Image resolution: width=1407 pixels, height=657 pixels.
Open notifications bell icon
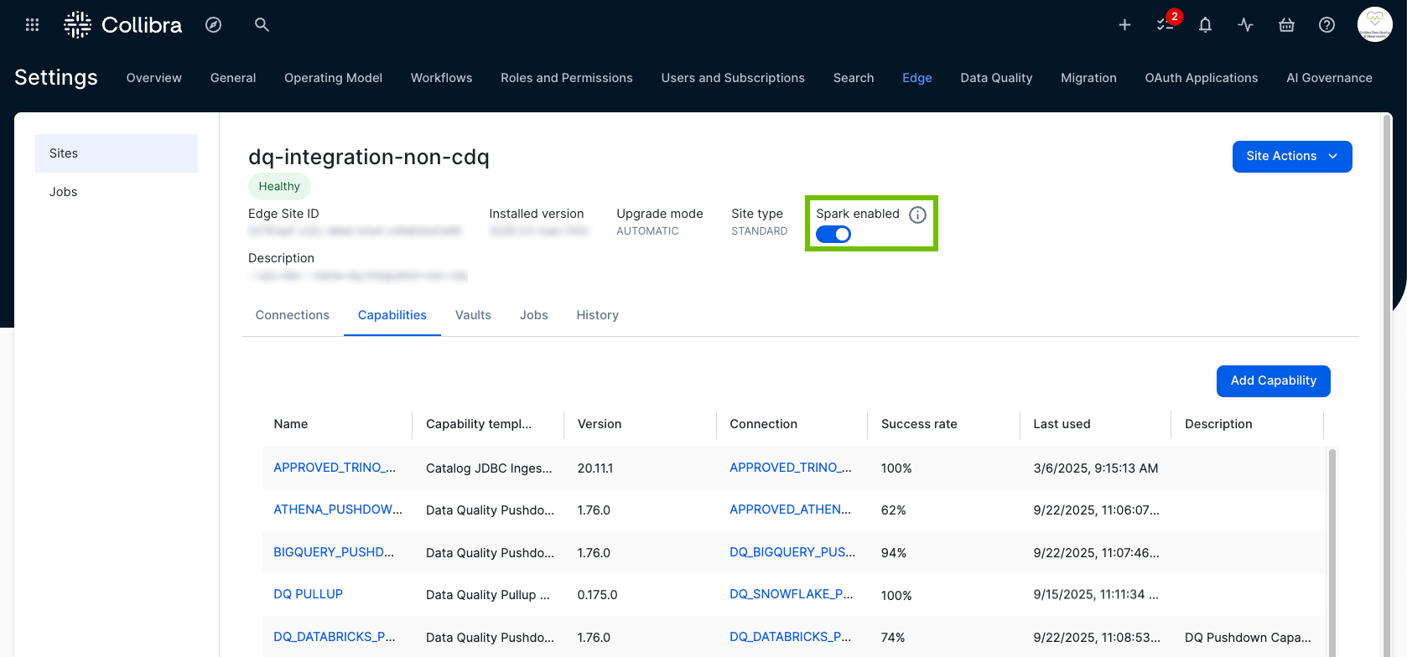pyautogui.click(x=1205, y=25)
